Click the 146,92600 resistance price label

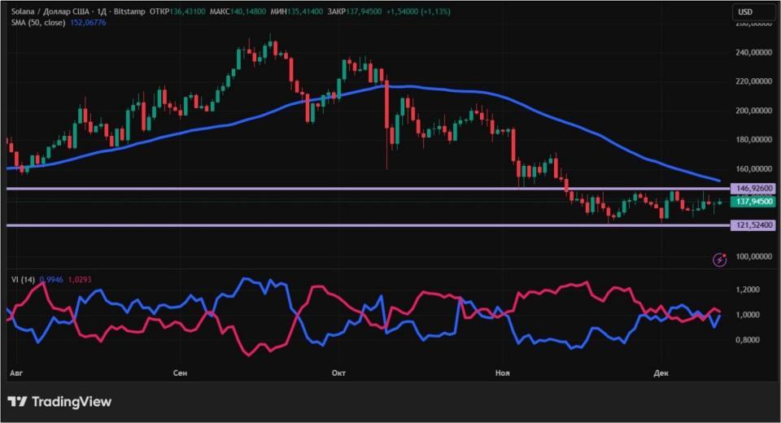(751, 188)
